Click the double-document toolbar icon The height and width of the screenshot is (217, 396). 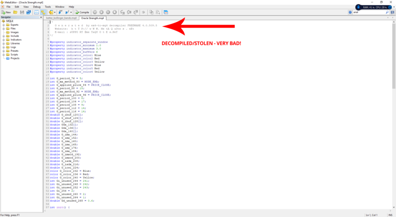pos(151,12)
